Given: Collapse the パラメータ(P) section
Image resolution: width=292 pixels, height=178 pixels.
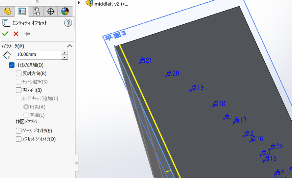Looking at the screenshot, I should point(70,46).
